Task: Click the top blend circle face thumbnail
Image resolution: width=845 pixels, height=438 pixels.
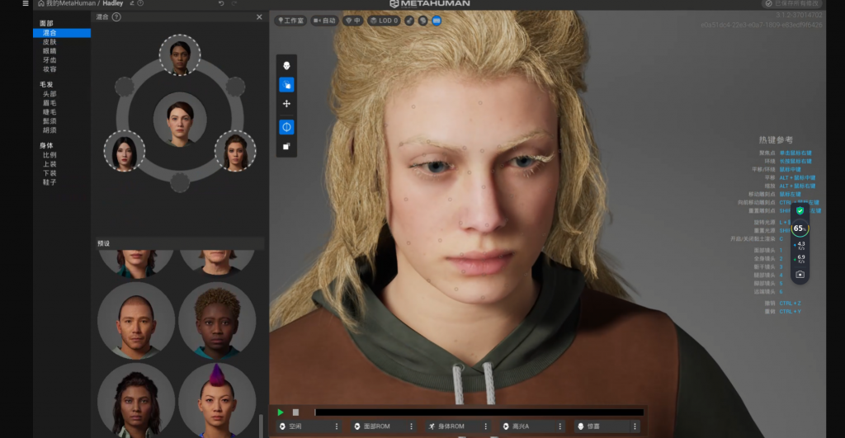Action: point(180,55)
